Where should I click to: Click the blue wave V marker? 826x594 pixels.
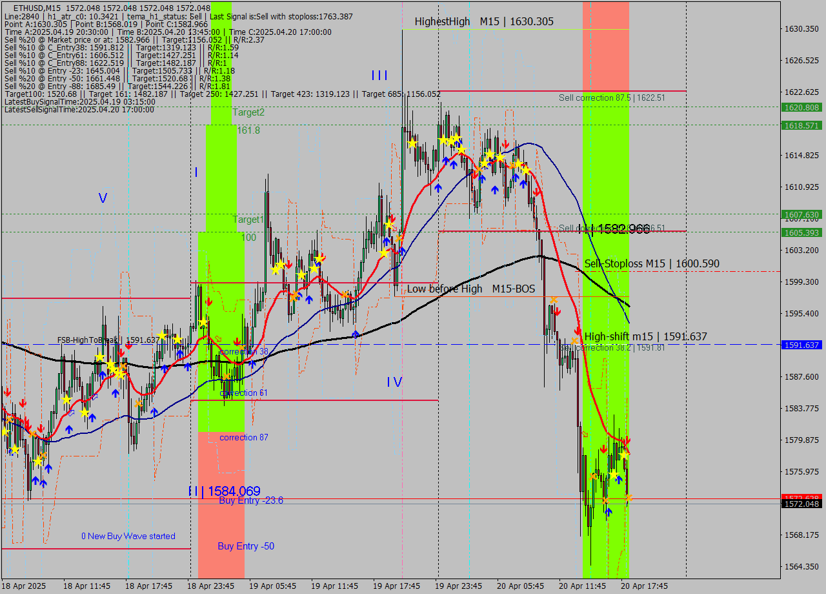[103, 198]
